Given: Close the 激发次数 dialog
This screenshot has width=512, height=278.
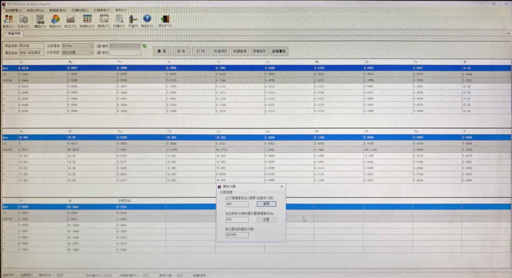Looking at the screenshot, I should click(282, 187).
